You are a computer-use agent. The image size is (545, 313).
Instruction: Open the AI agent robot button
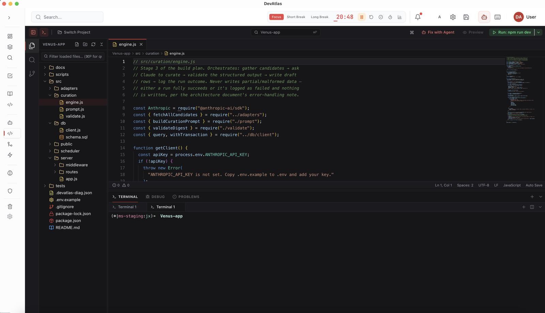tap(484, 17)
